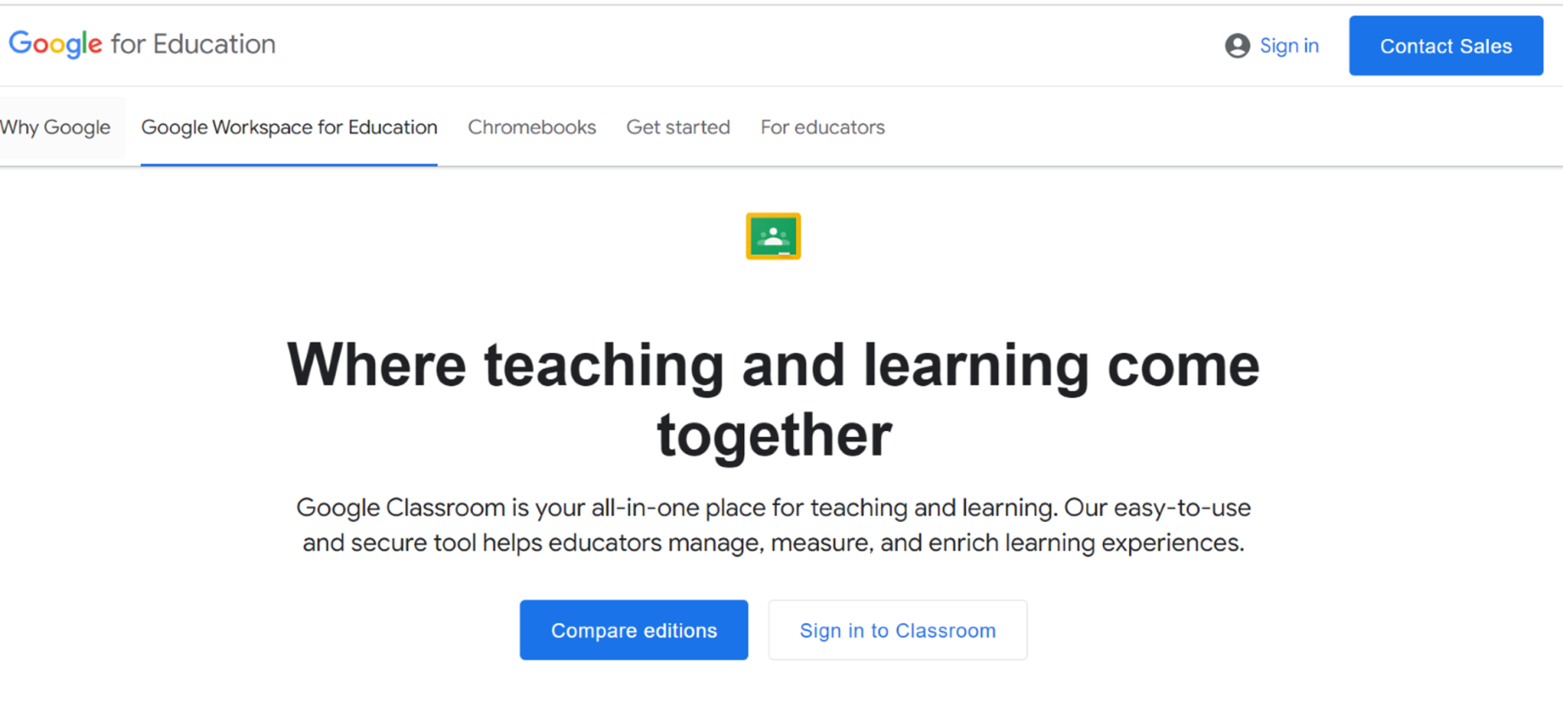Screen dimensions: 1563x705
Task: Click the headline line 'Where teaching and learning come'
Action: point(773,365)
